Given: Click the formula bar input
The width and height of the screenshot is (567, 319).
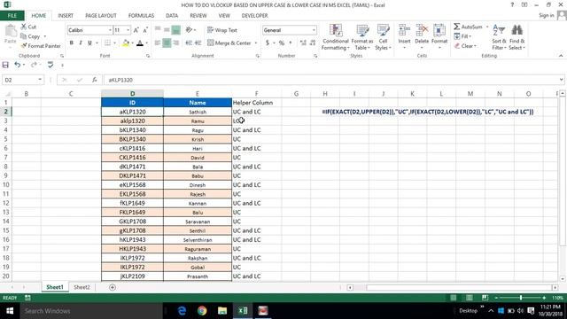Looking at the screenshot, I should click(330, 80).
